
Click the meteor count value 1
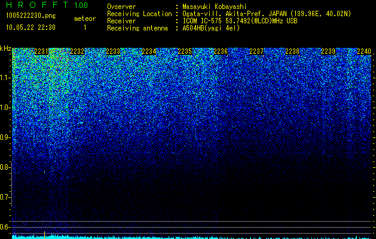point(85,27)
